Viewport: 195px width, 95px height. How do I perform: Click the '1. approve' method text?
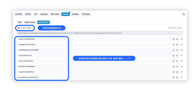(x=26, y=39)
